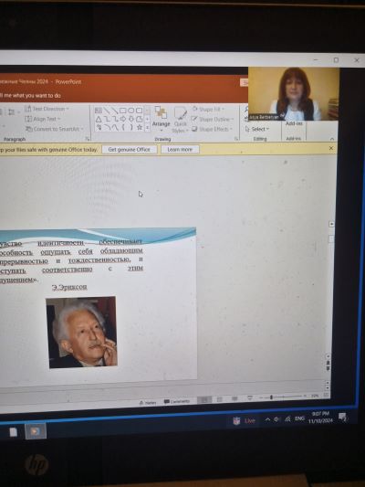Click the Learn more button
Screen dimensions: 365x487
coord(180,150)
